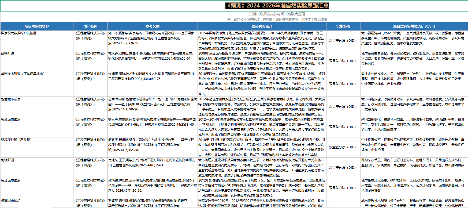The image size is (468, 208).
Task: Click the reference cell by 林承铎,刘青山,施昱年
Action: (x=153, y=61)
